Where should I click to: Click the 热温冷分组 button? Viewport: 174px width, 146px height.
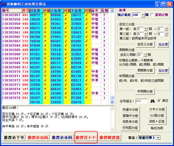130,110
